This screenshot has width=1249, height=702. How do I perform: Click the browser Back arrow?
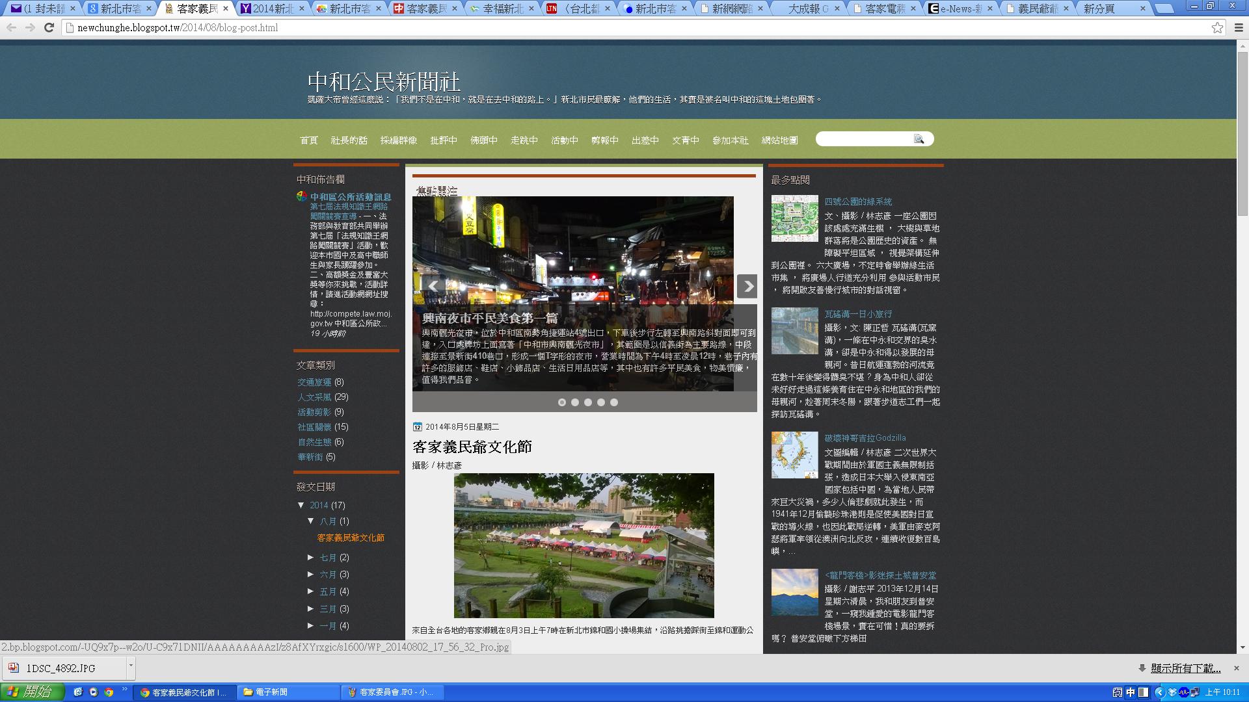[12, 27]
